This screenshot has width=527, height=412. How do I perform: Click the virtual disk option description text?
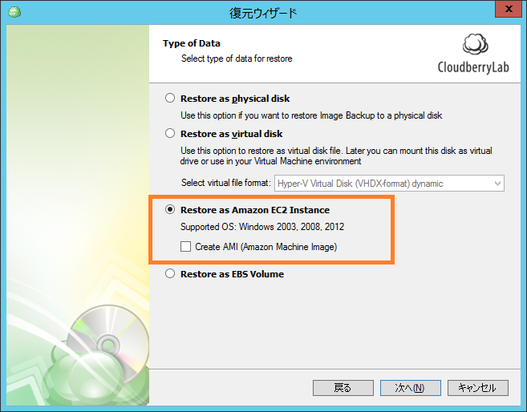336,156
